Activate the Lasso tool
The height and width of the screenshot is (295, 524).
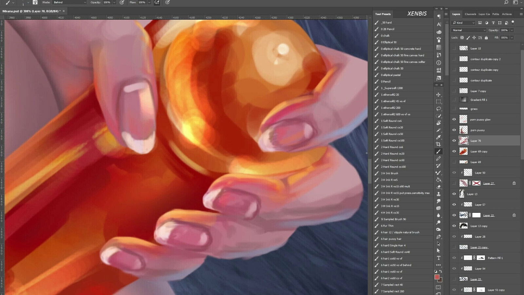point(439,109)
